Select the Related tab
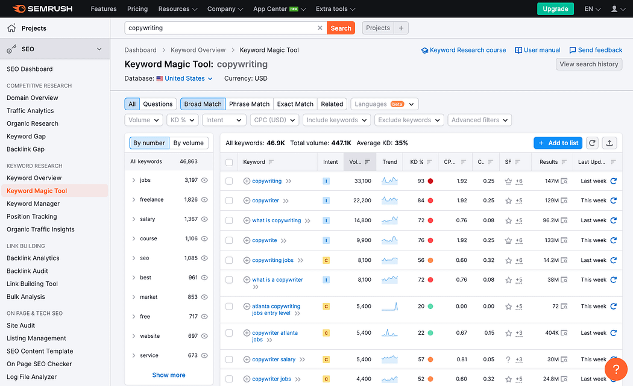Viewport: 633px width, 386px height. click(x=332, y=104)
